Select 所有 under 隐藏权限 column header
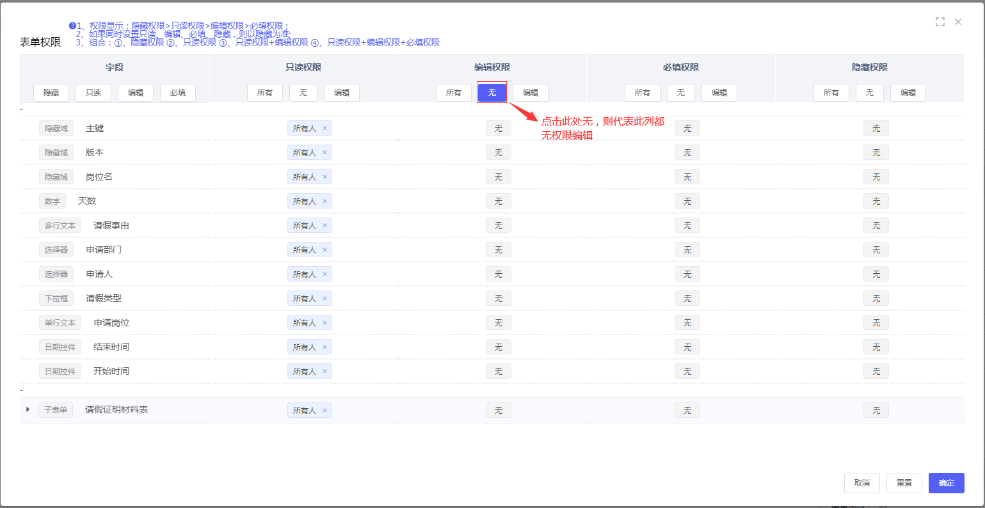 (831, 93)
